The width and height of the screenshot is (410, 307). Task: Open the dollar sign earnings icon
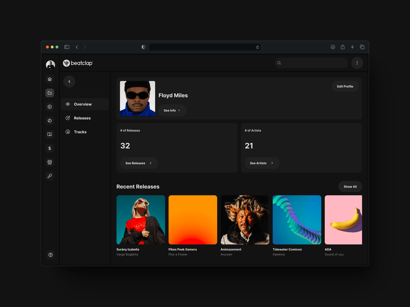[x=50, y=148]
